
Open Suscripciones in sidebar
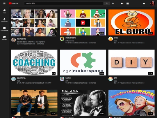(x=4, y=29)
